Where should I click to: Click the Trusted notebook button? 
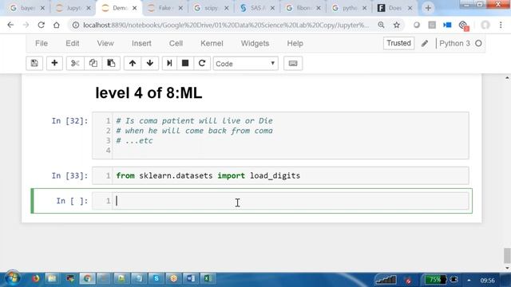click(398, 43)
